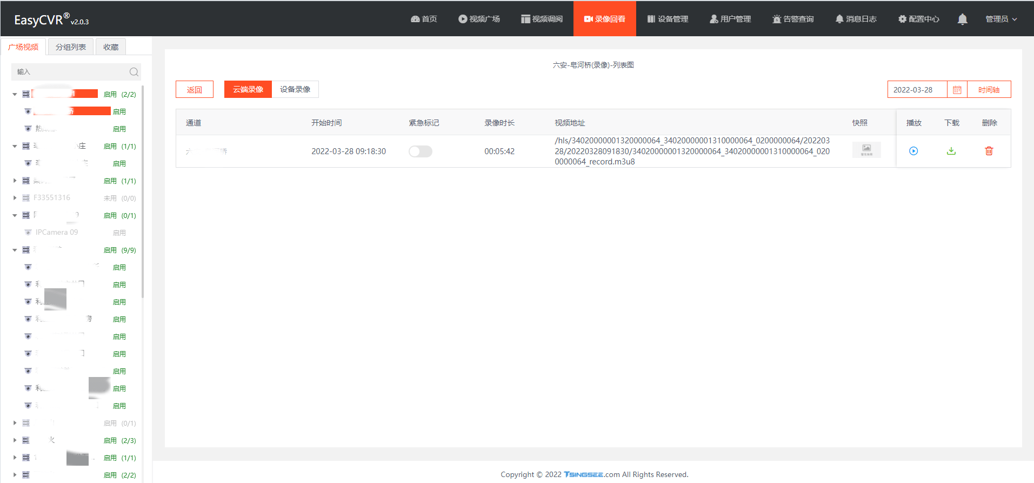This screenshot has width=1034, height=483.
Task: Collapse the device group showing (2/2) at top
Action: pos(15,94)
